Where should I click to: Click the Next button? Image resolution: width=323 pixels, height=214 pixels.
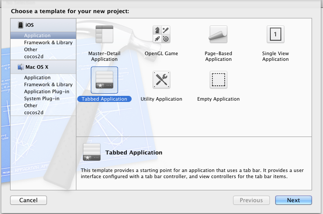[293, 200]
